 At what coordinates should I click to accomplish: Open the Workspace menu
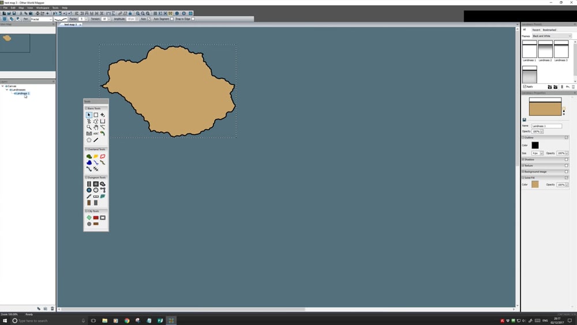(x=43, y=8)
